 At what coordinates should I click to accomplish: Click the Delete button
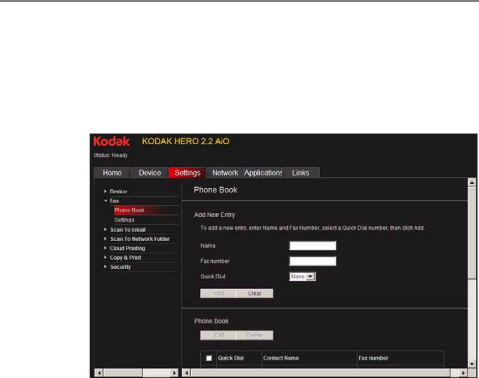click(255, 335)
